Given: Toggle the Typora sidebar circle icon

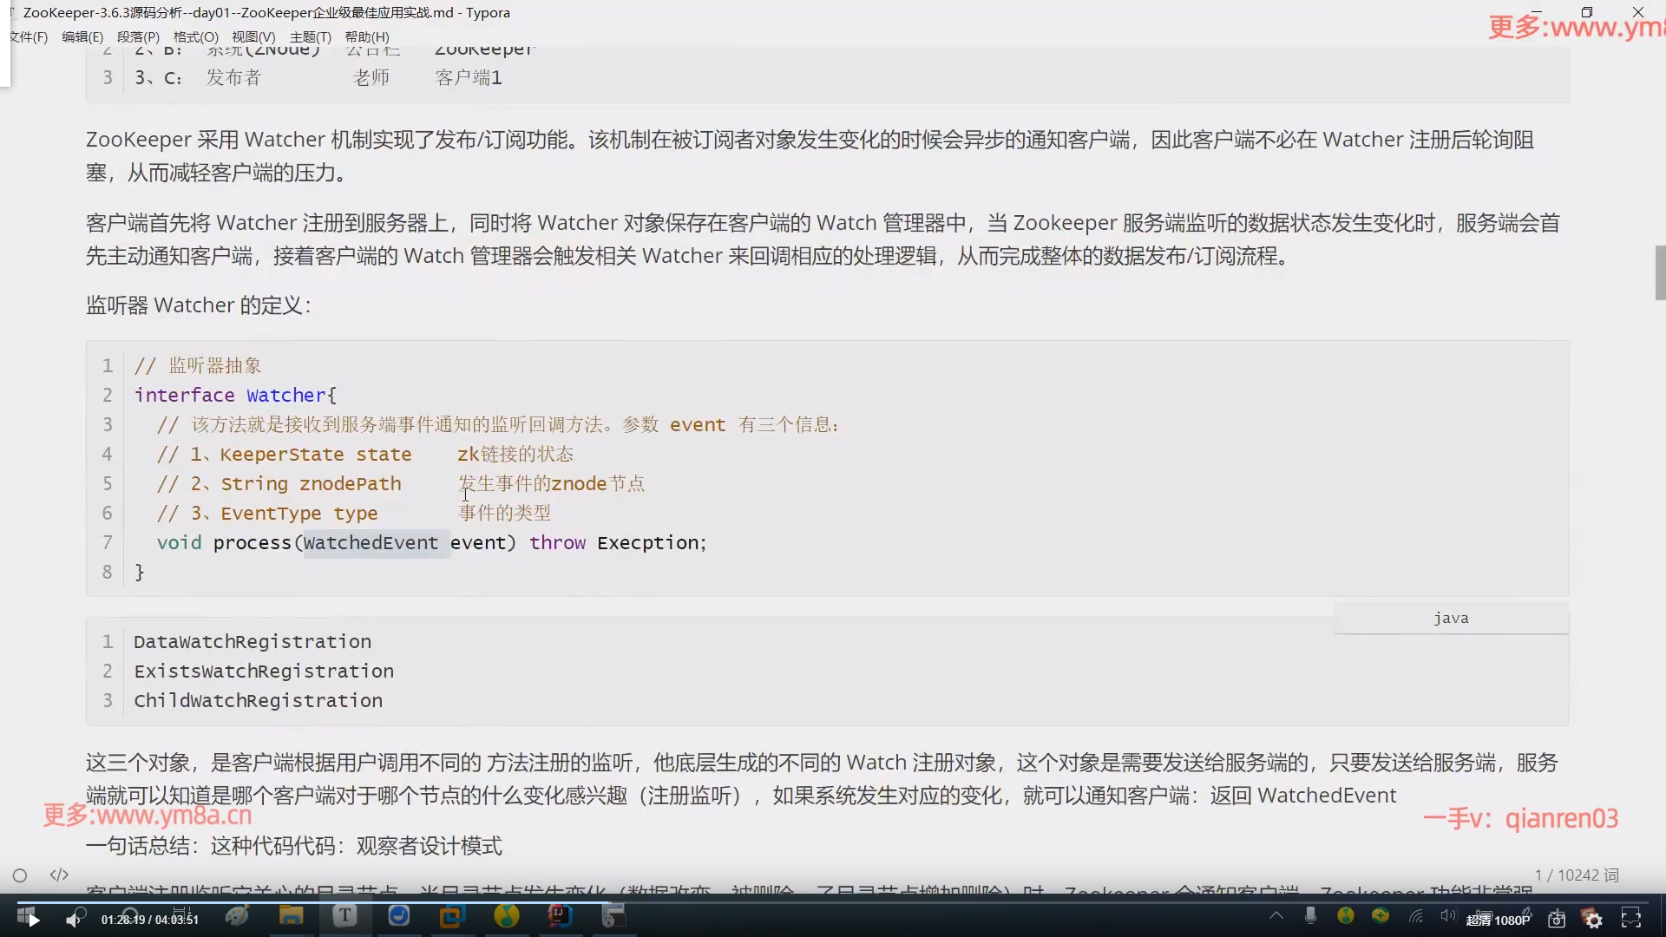Looking at the screenshot, I should pos(20,875).
